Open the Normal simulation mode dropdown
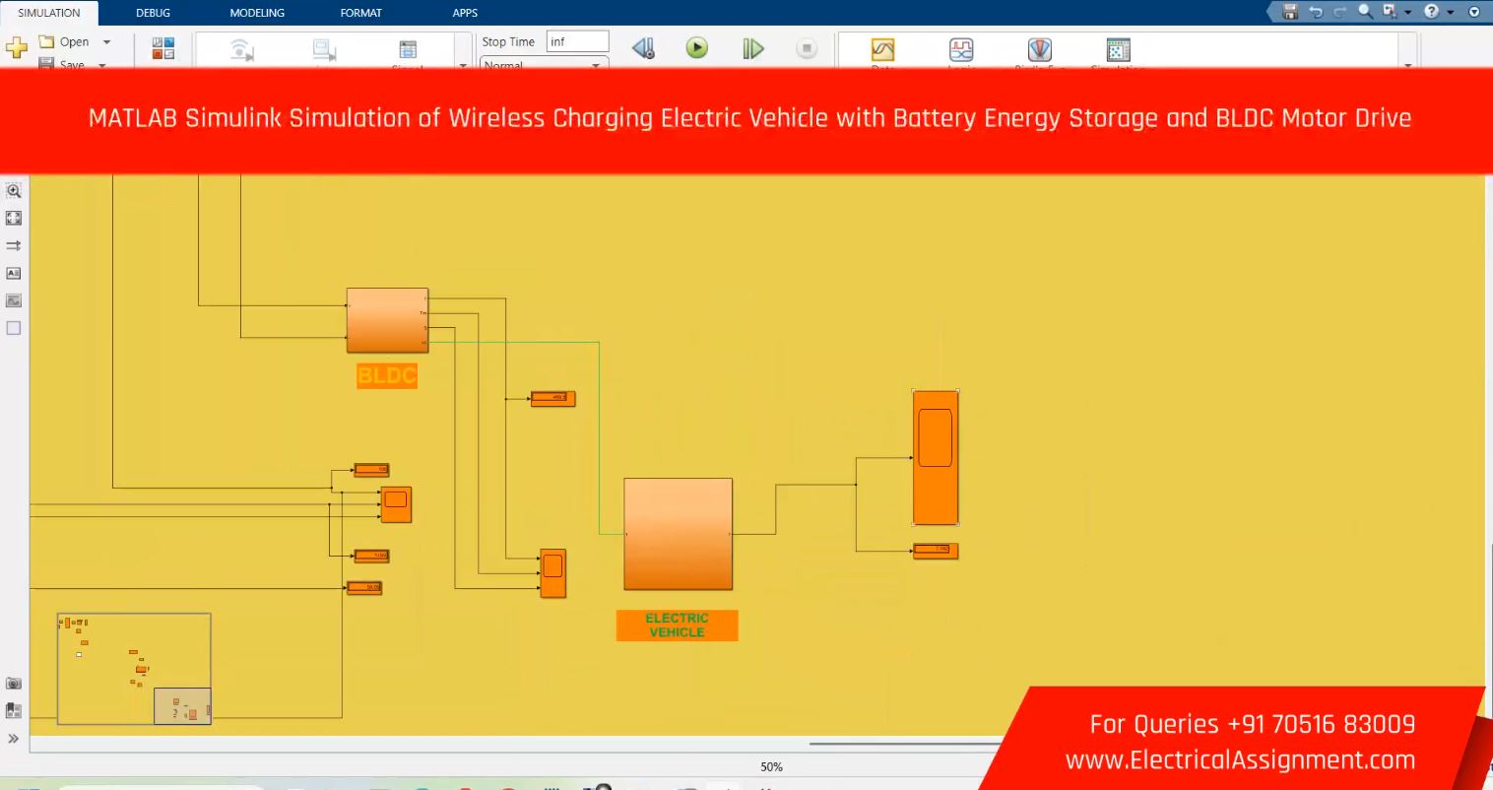Viewport: 1493px width, 790px height. [596, 65]
